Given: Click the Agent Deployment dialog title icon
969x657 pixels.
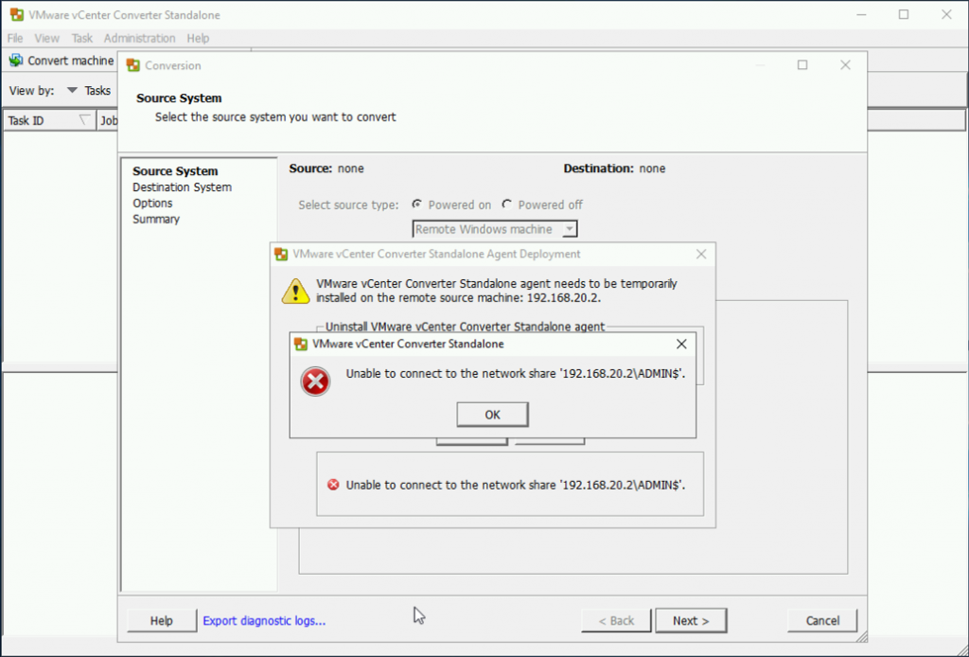Looking at the screenshot, I should (282, 254).
